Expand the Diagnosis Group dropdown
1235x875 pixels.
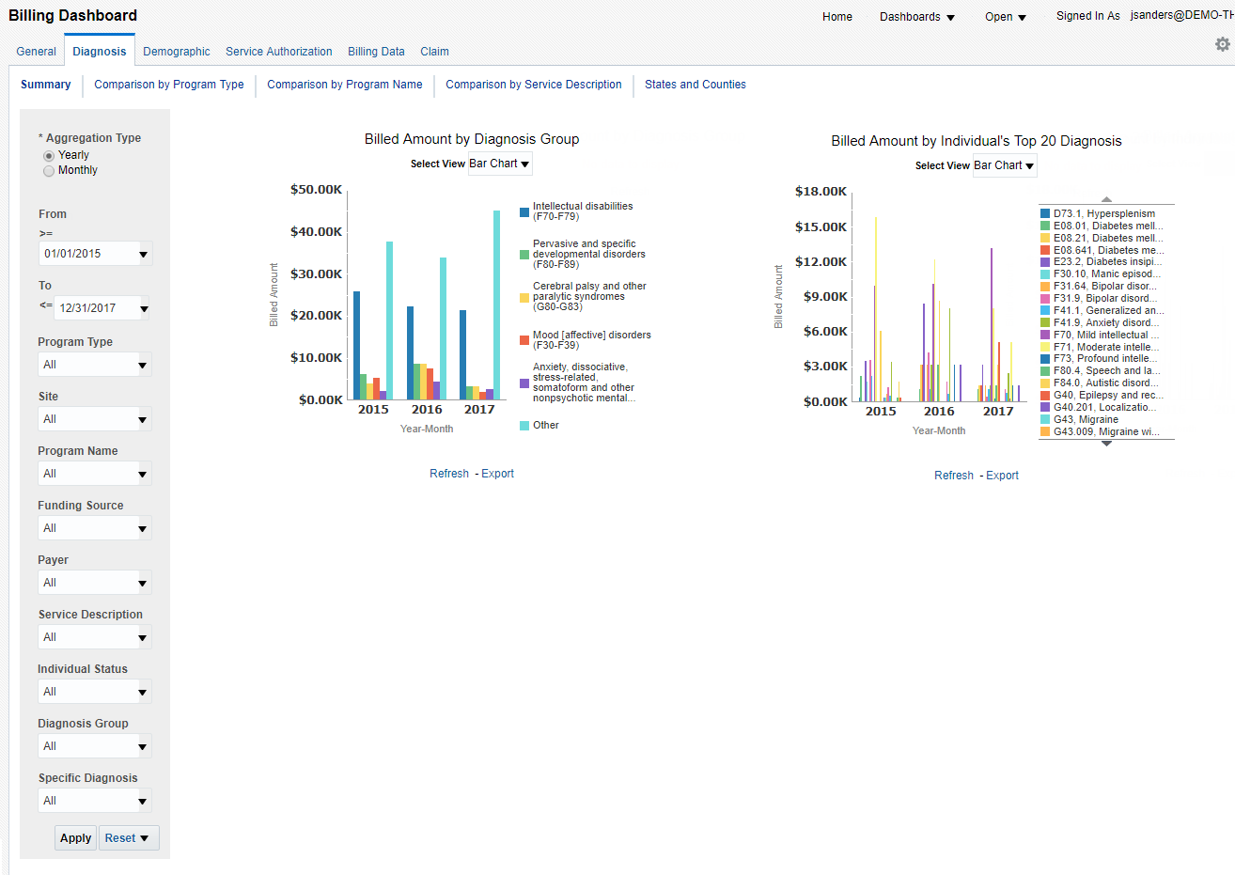(143, 746)
